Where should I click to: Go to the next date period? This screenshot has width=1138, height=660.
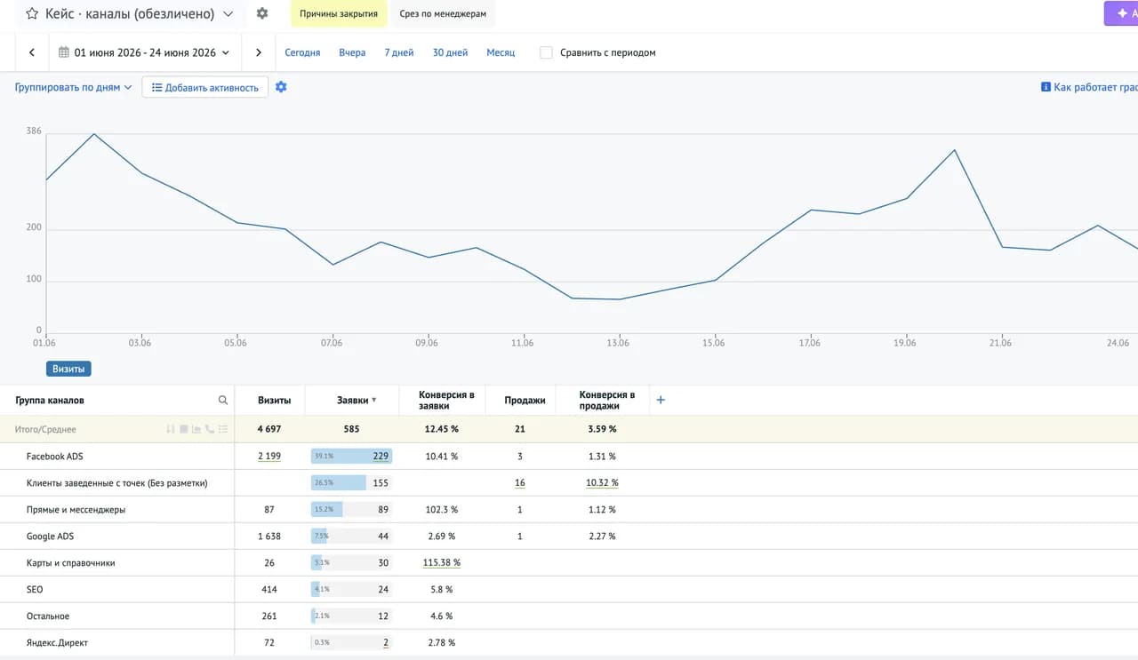pos(259,52)
